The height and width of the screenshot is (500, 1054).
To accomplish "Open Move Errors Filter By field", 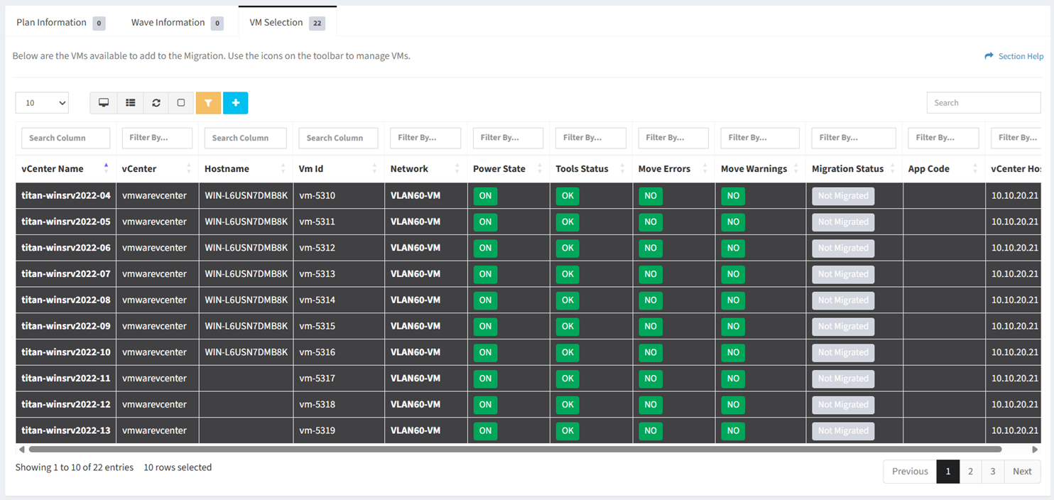I will [673, 138].
